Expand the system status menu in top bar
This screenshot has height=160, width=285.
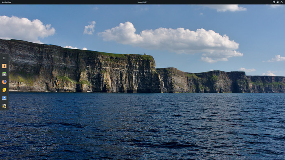point(278,2)
